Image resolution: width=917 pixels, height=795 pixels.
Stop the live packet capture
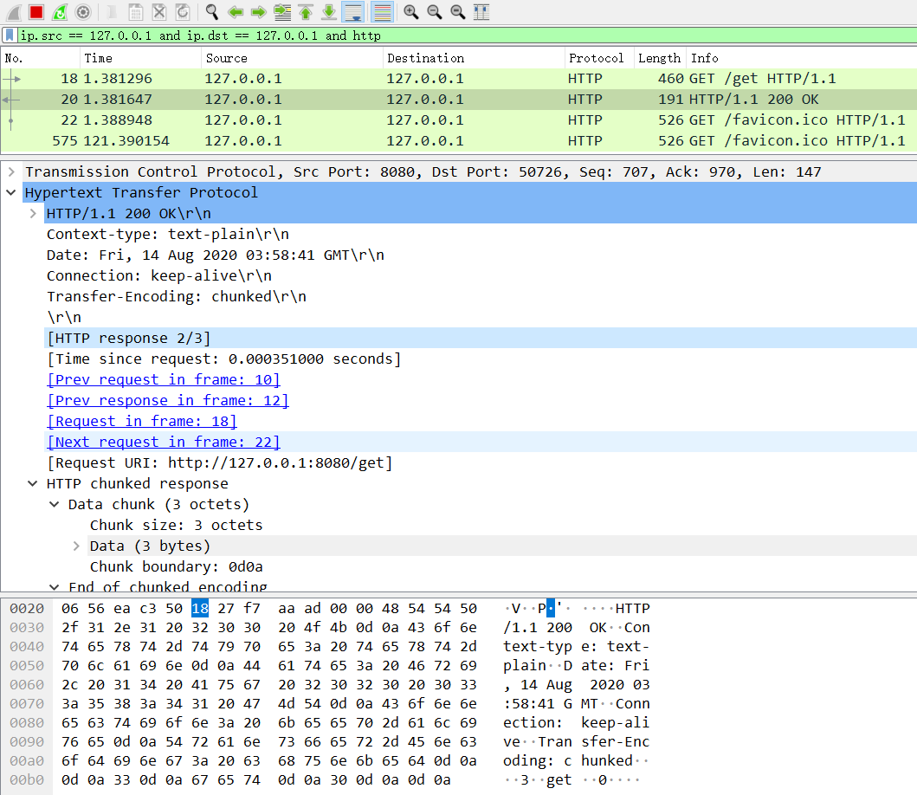[x=35, y=11]
